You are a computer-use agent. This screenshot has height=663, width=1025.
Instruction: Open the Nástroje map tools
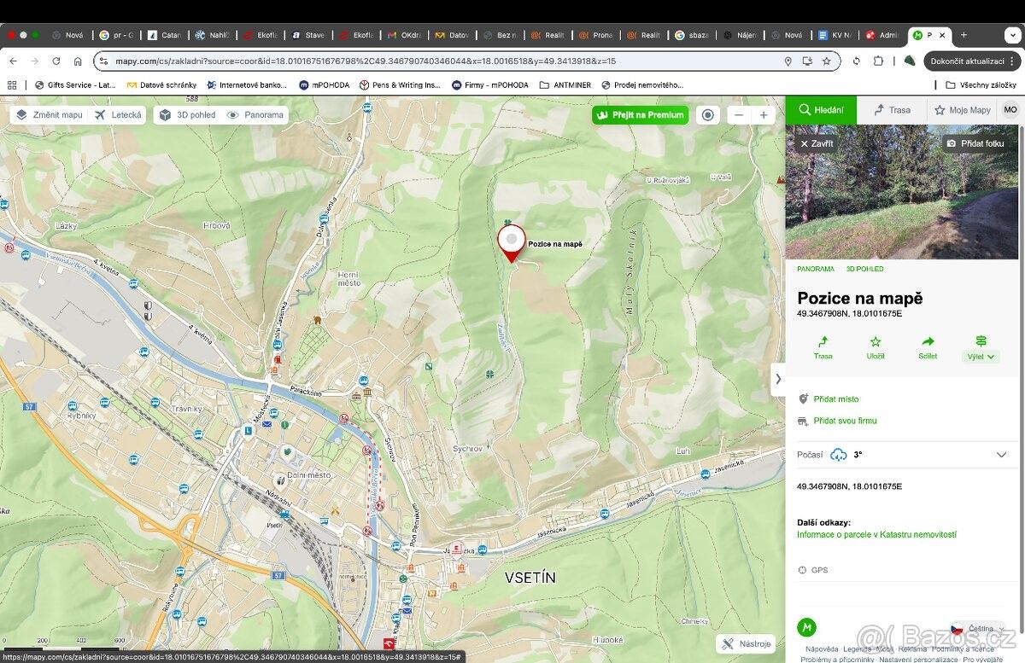click(x=747, y=644)
